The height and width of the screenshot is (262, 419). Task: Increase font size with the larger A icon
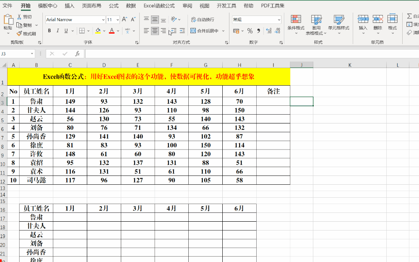[x=125, y=19]
